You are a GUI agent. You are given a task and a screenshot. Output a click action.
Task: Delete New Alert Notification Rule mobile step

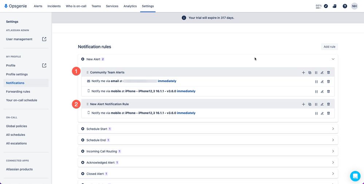(x=329, y=113)
